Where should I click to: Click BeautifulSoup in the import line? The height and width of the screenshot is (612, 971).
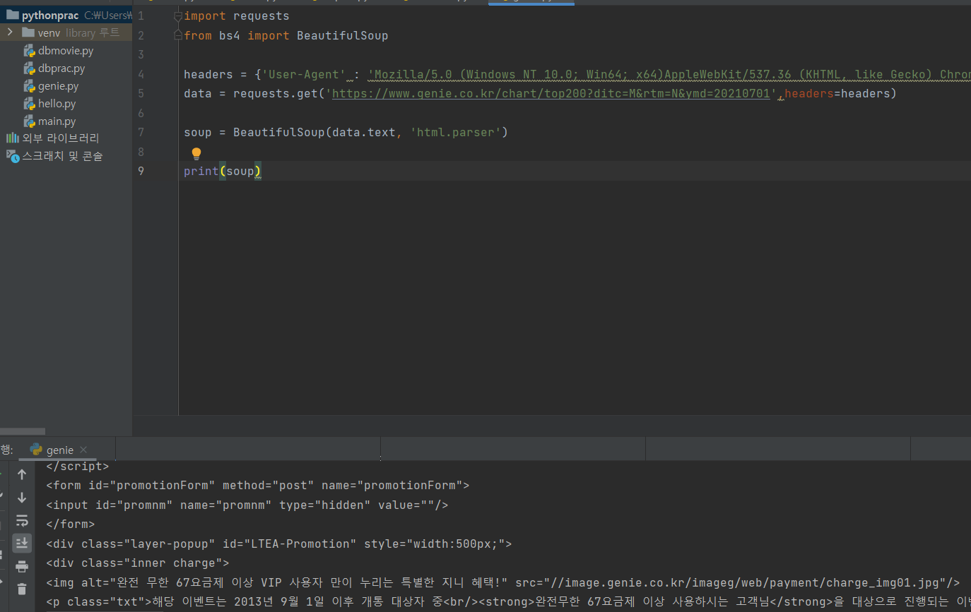pyautogui.click(x=342, y=35)
